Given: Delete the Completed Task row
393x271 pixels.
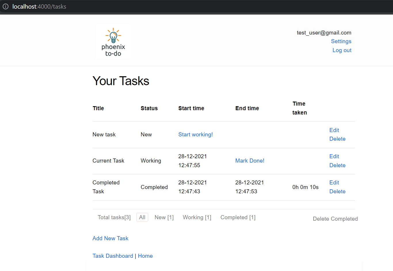Looking at the screenshot, I should pos(337,191).
